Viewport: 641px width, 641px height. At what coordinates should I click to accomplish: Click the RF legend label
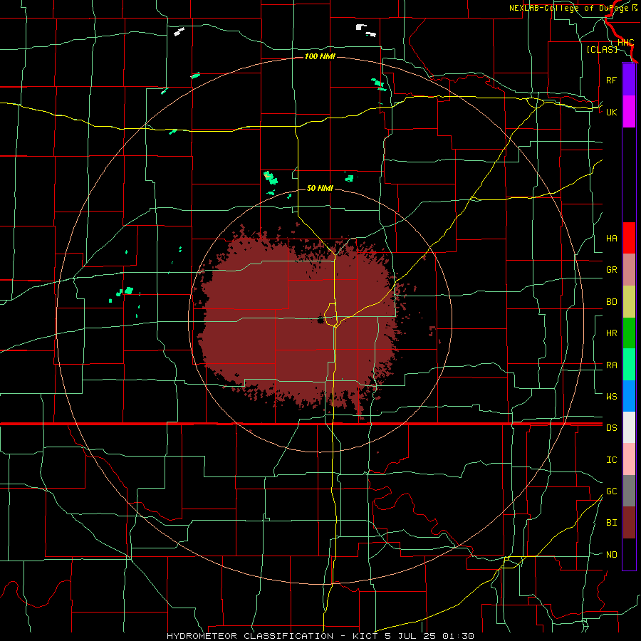611,80
